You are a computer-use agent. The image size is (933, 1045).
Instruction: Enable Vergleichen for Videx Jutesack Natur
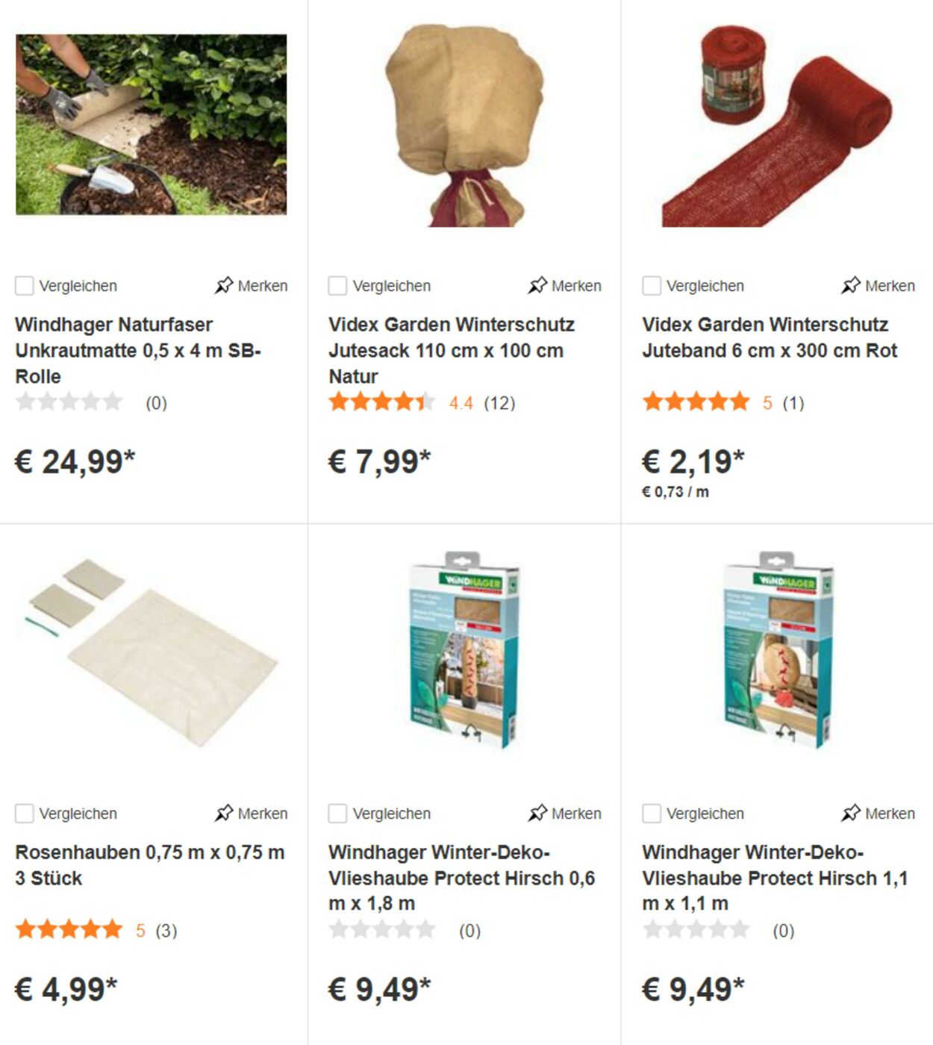point(338,286)
